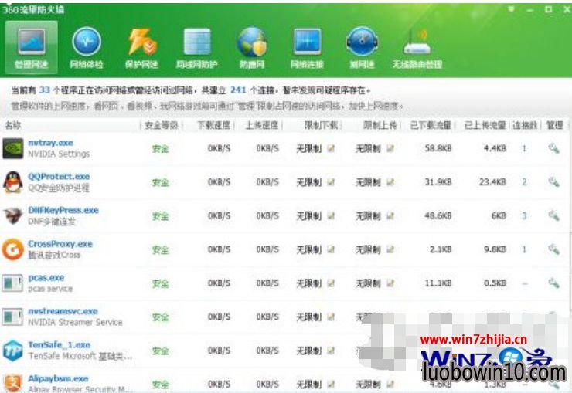View connection count 2 for QQProtect.exe
The height and width of the screenshot is (393, 572).
coord(524,181)
